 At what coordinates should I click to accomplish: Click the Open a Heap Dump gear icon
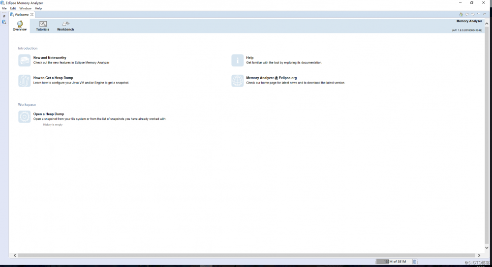pyautogui.click(x=24, y=117)
